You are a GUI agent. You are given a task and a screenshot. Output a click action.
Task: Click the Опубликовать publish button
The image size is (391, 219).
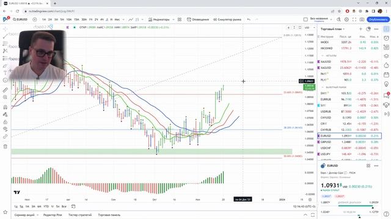[x=378, y=19]
